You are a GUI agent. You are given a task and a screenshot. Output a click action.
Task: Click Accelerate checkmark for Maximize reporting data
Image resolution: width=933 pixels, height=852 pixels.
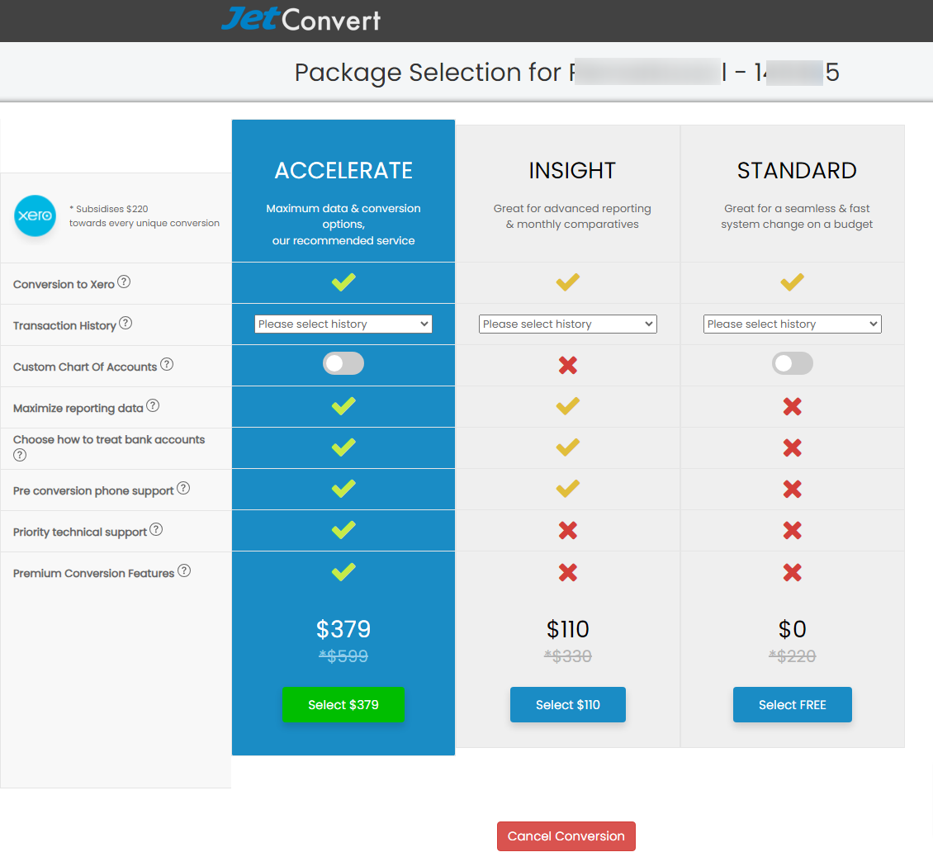[343, 405]
